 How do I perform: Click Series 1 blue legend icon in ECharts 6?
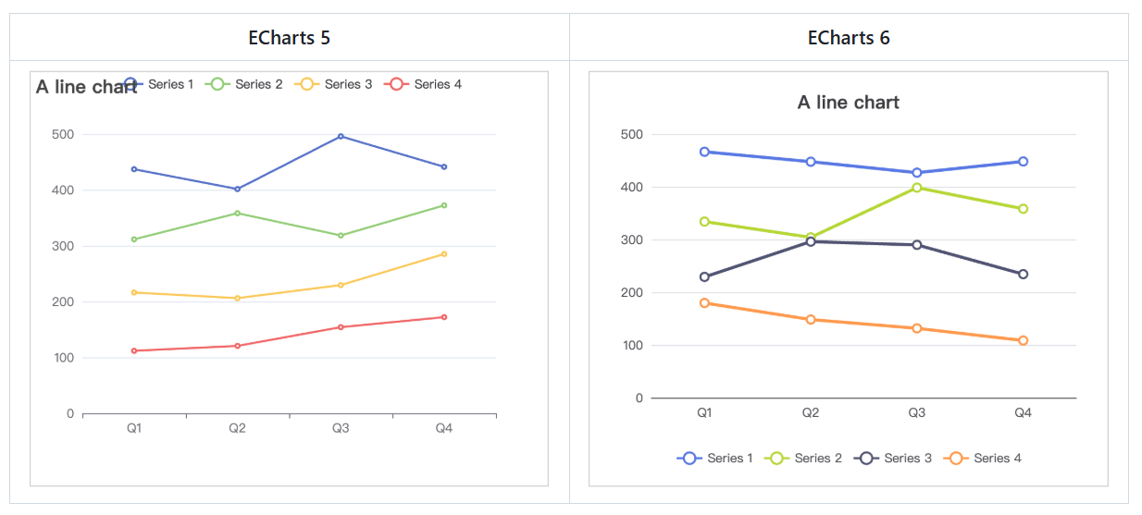click(x=689, y=458)
